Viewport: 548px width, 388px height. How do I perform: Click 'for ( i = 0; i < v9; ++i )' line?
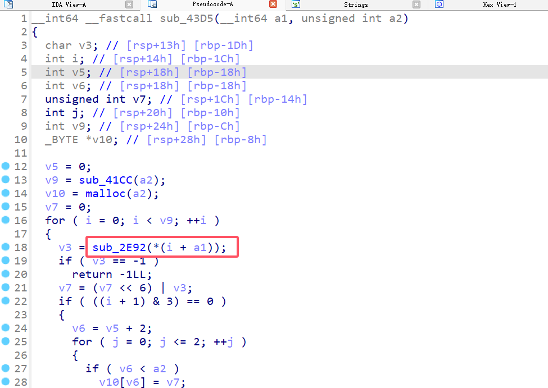132,220
